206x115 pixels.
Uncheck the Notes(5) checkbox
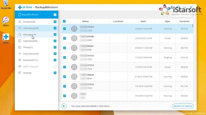pyautogui.click(x=55, y=73)
